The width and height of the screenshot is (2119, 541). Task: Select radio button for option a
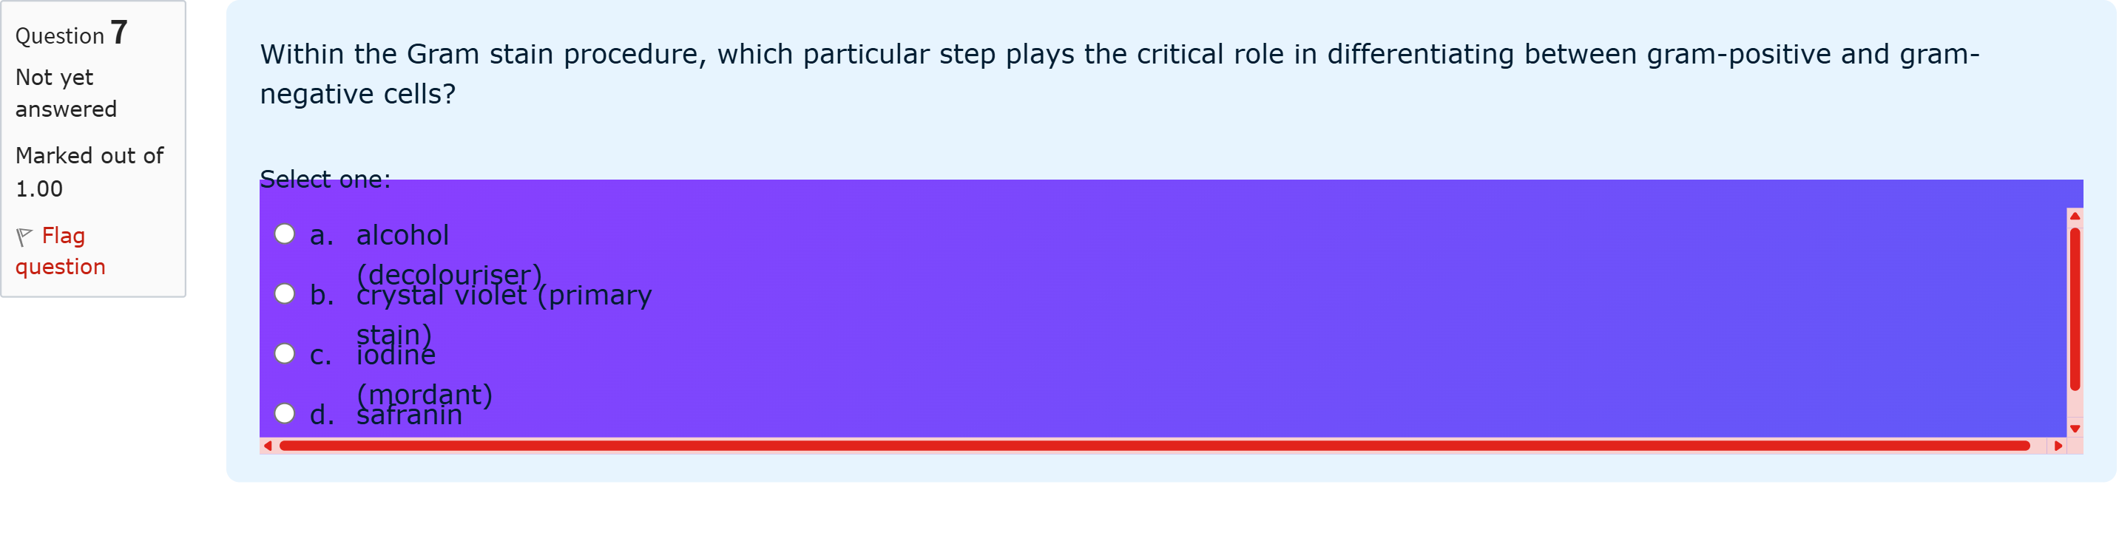coord(285,234)
